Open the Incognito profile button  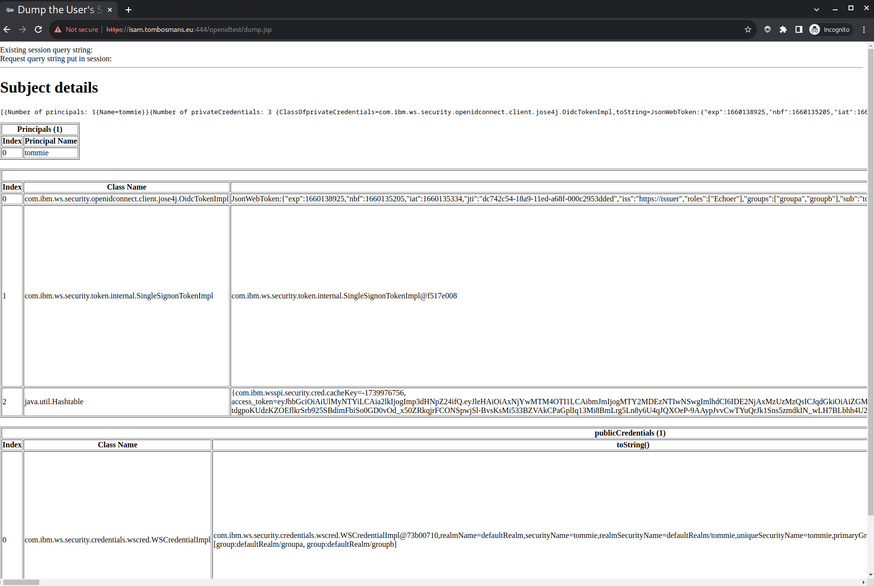830,29
